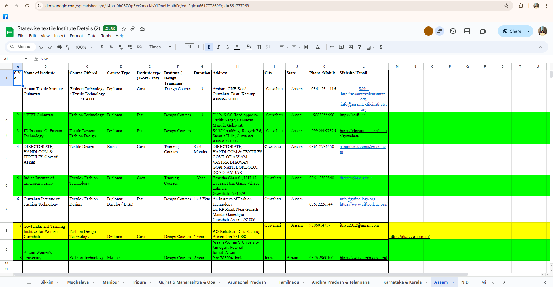Format as currency with dollar icon
Viewport: 553px width, 287px height.
click(102, 47)
